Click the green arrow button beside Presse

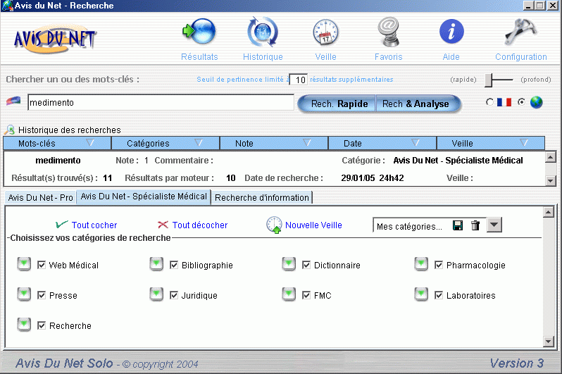coord(24,294)
